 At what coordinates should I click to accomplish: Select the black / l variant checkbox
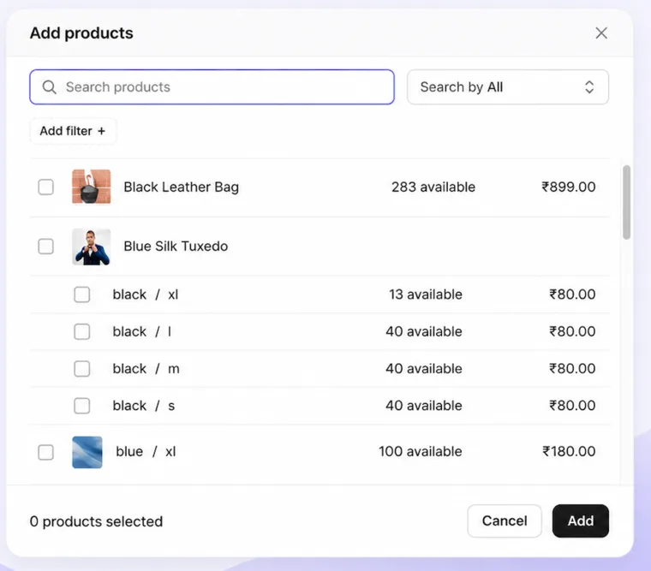pos(81,331)
